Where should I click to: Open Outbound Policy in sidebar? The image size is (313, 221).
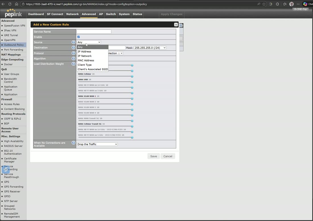[14, 45]
